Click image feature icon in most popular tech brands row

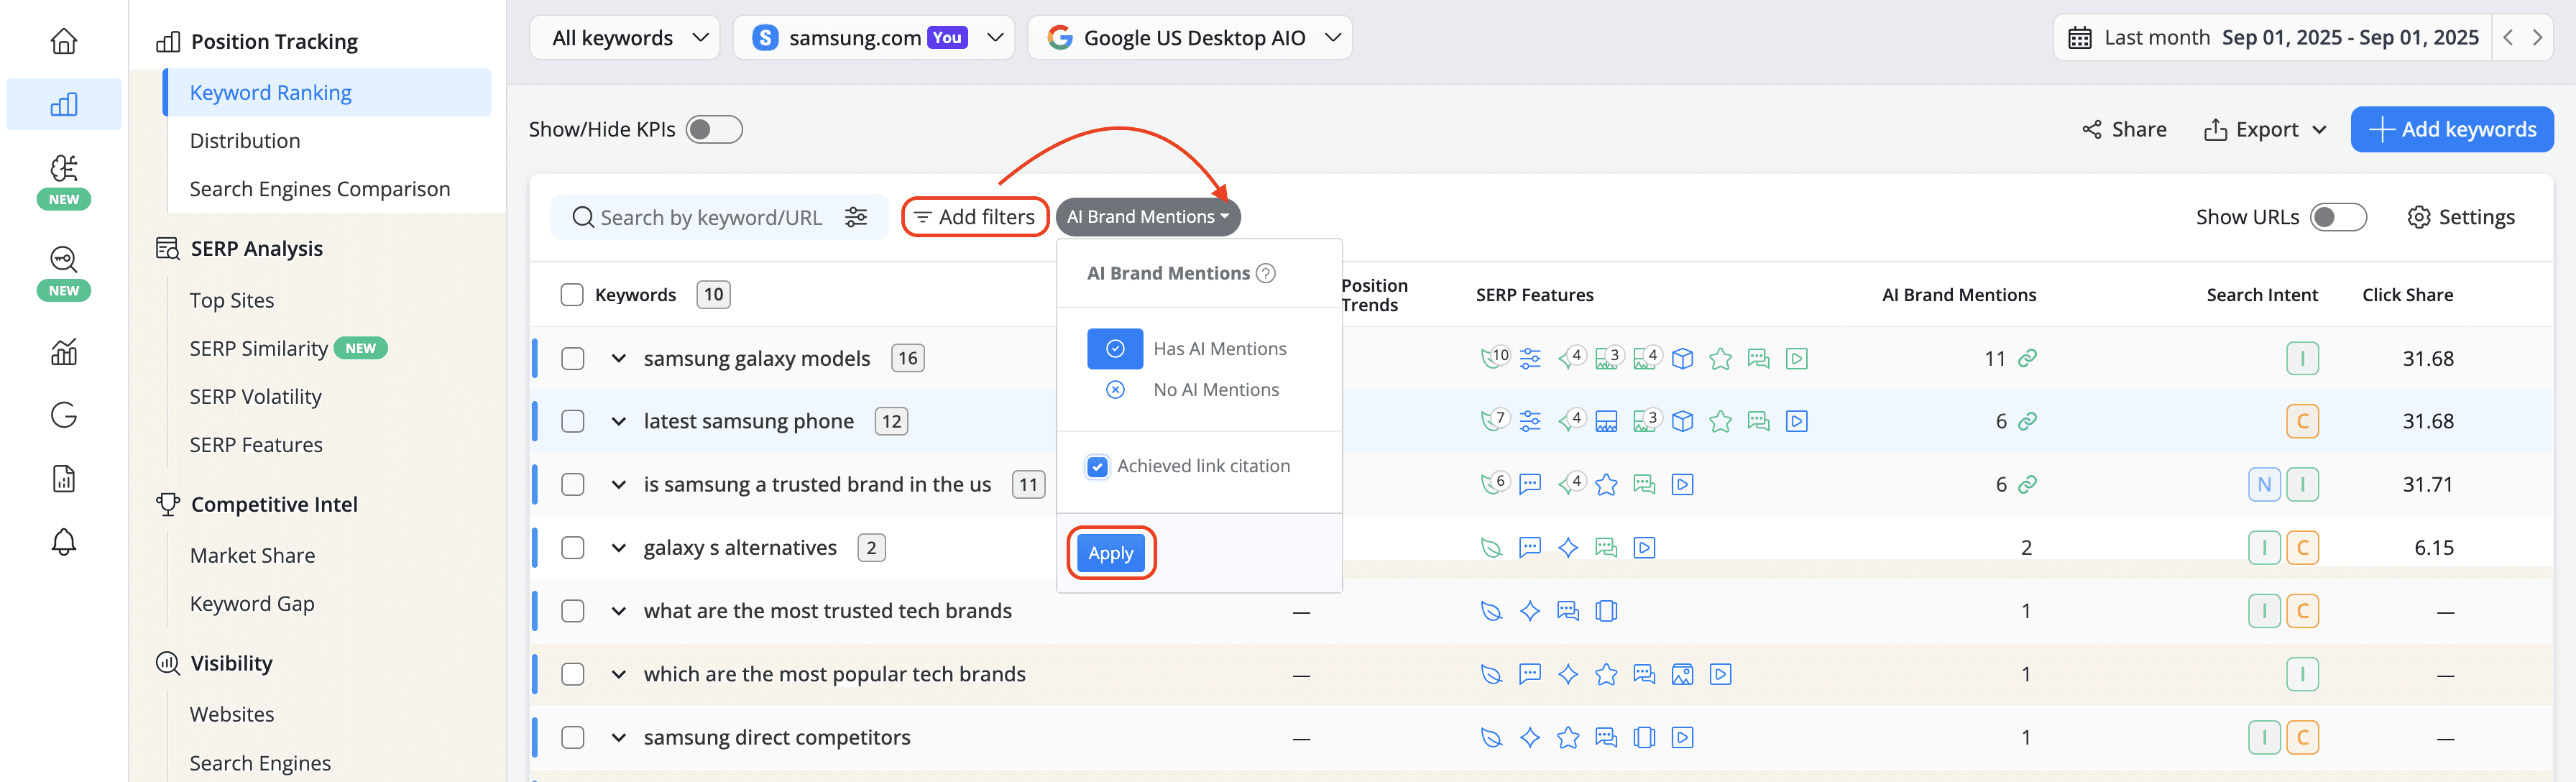point(1683,674)
